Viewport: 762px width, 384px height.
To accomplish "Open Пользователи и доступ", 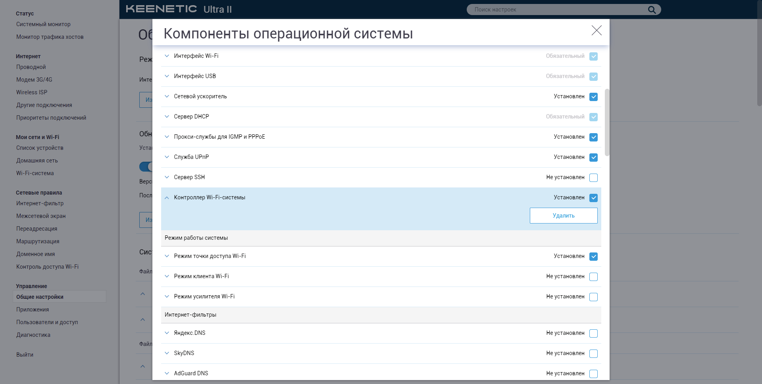I will click(47, 322).
